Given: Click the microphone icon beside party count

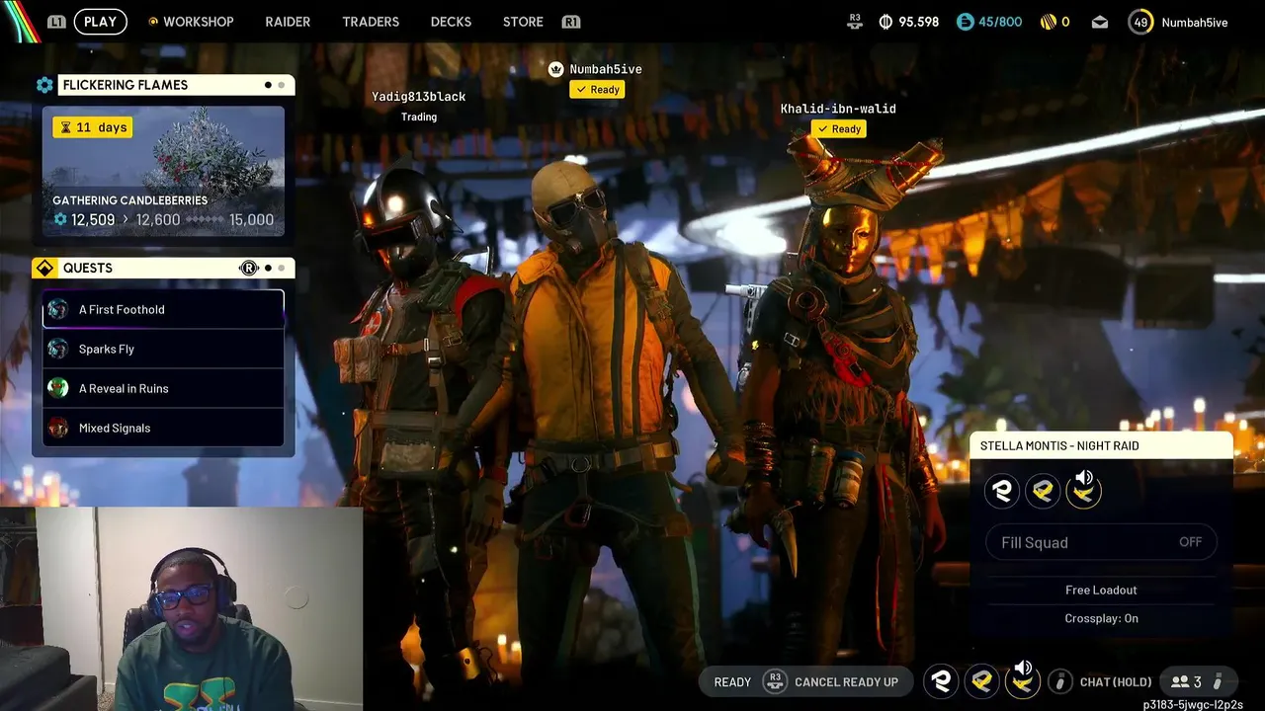Looking at the screenshot, I should click(x=1218, y=681).
